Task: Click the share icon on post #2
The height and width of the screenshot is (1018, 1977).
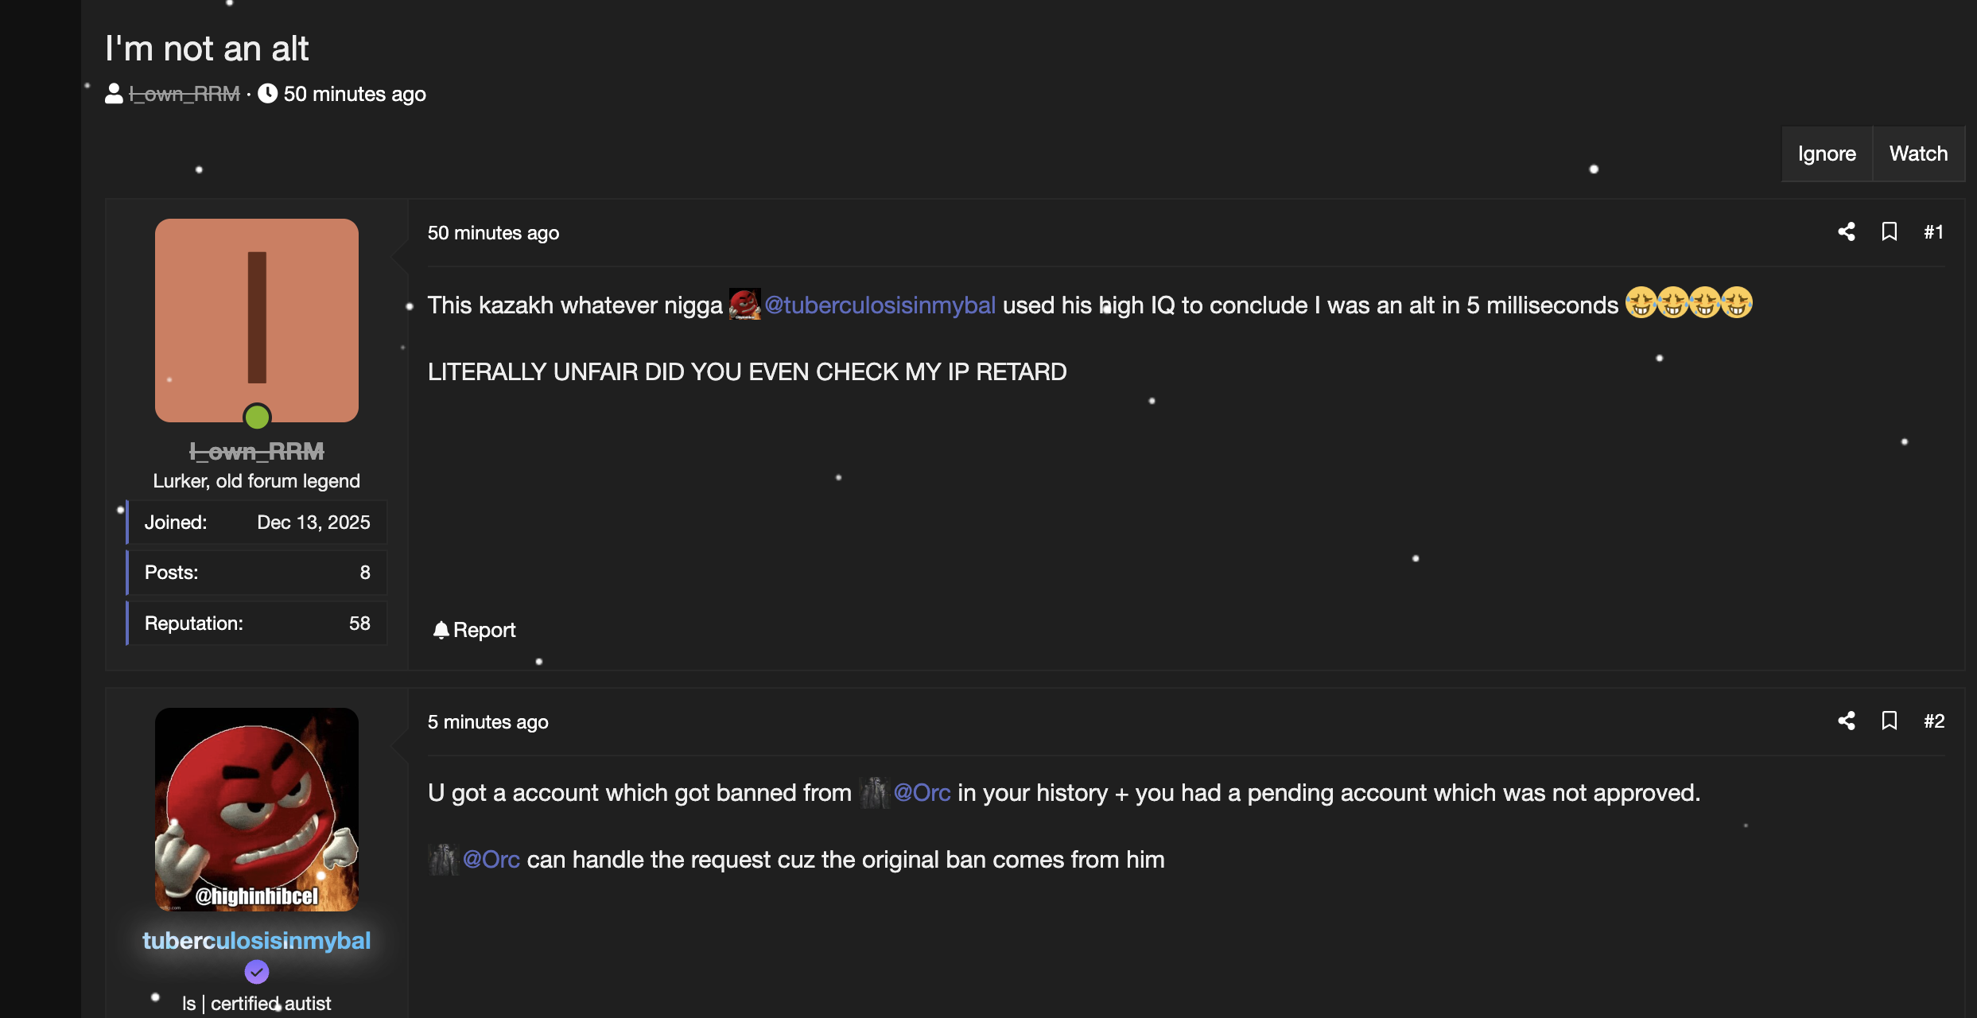Action: [x=1847, y=721]
